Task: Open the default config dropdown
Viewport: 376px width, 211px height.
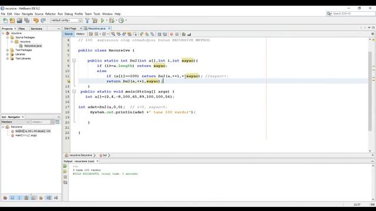Action: (66, 21)
